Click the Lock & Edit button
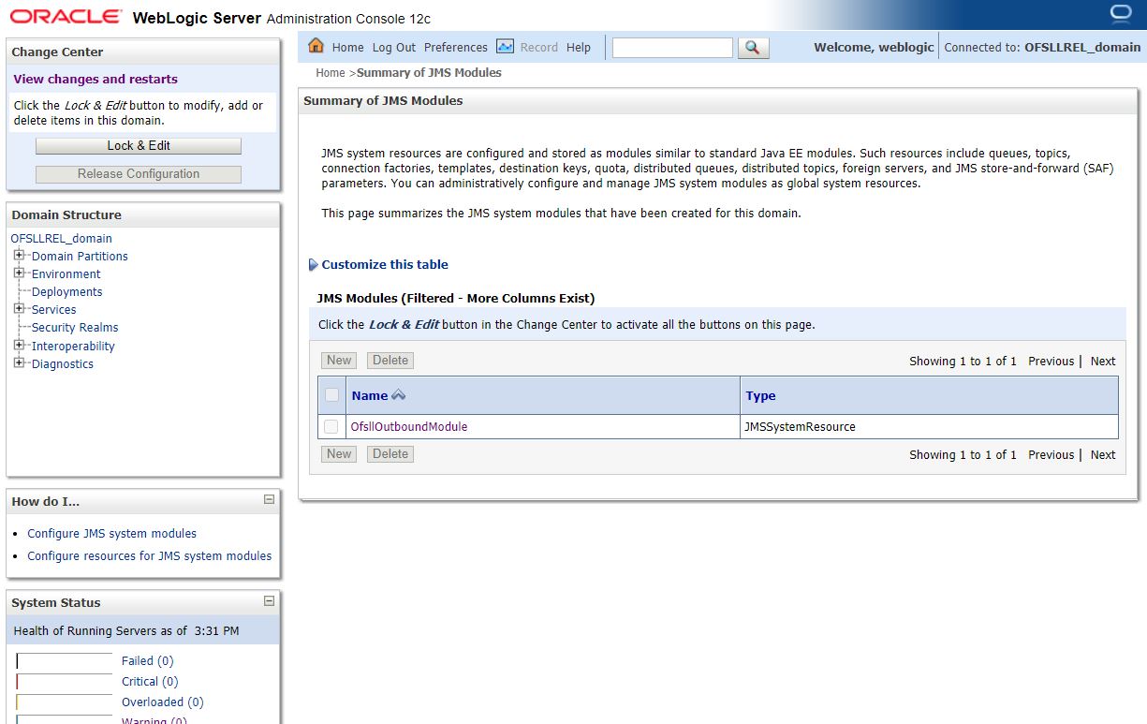The height and width of the screenshot is (724, 1147). pyautogui.click(x=139, y=145)
